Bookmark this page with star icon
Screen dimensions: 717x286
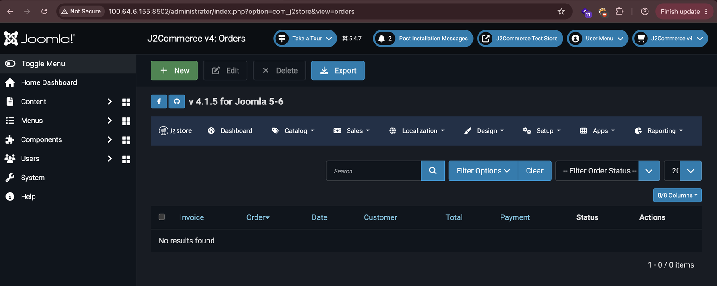click(561, 12)
